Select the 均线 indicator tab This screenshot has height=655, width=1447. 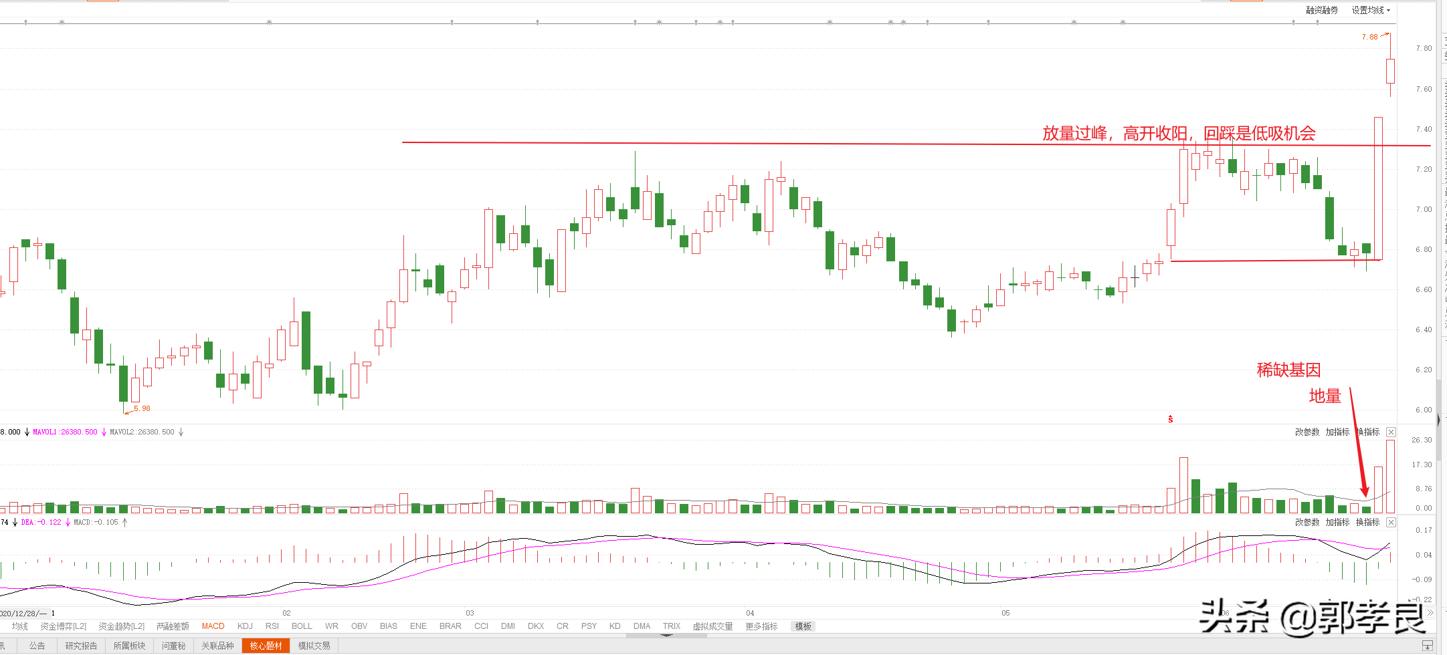coord(19,626)
